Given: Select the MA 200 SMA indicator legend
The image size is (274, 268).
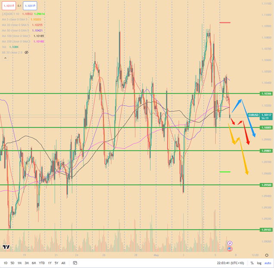Looking at the screenshot, I should point(16,41).
